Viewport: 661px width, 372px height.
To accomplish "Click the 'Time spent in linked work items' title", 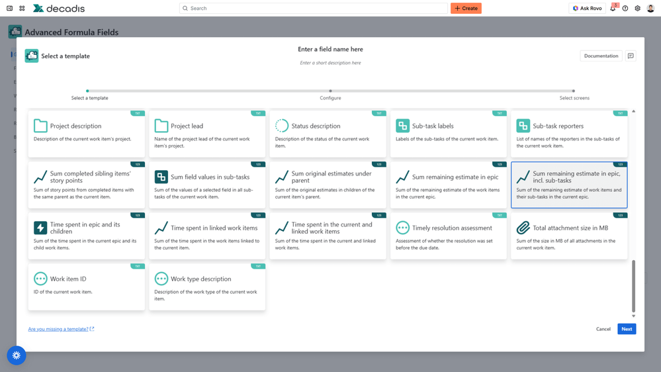I will (x=214, y=228).
